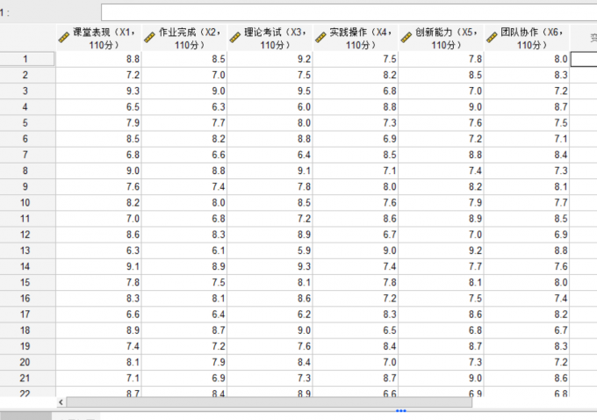
Task: Select the 课堂表现（X1 column header
Action: (x=98, y=38)
